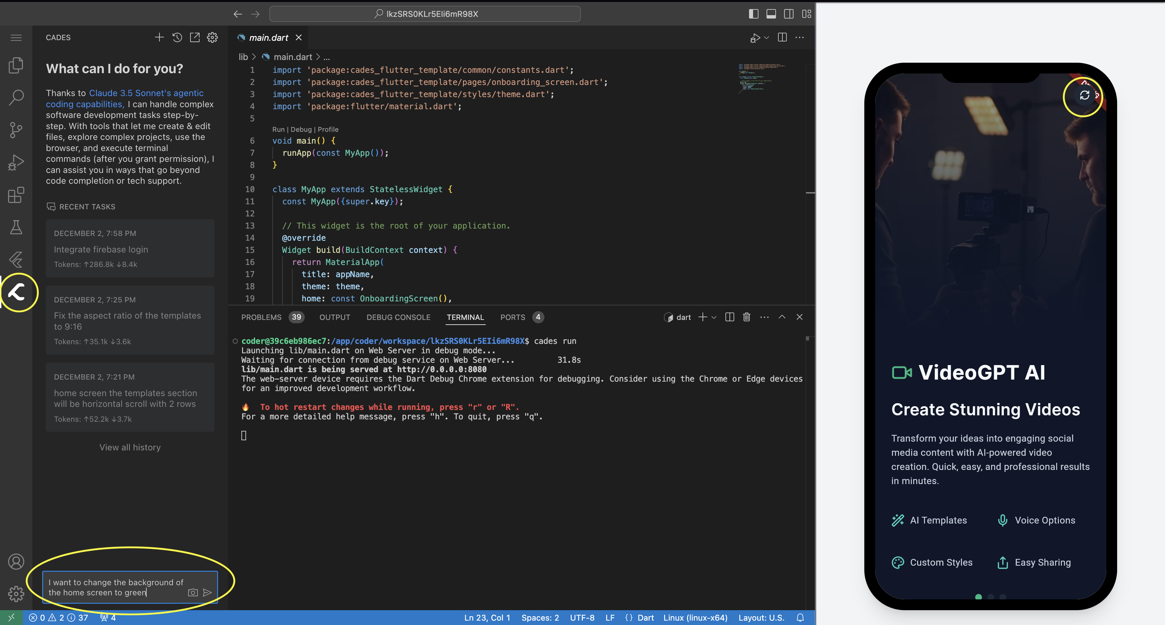The width and height of the screenshot is (1165, 625).
Task: Click the lib breadcrumb
Action: (243, 57)
